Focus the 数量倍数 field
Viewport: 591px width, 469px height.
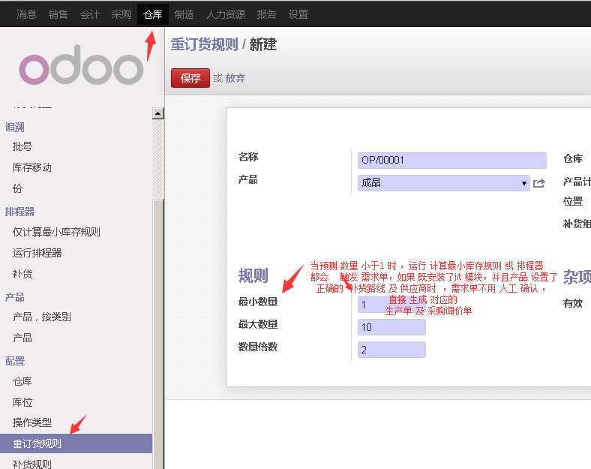pyautogui.click(x=392, y=350)
